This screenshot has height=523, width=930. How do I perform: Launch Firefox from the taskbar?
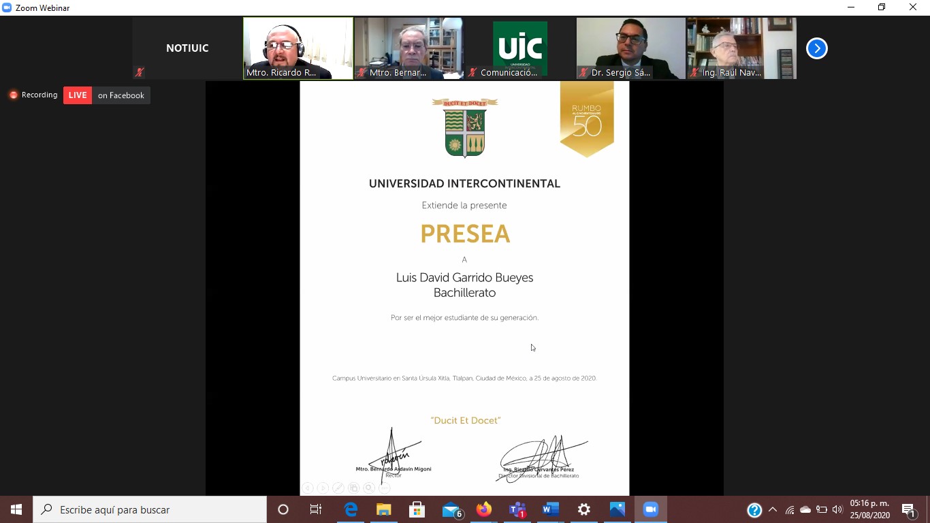[484, 509]
